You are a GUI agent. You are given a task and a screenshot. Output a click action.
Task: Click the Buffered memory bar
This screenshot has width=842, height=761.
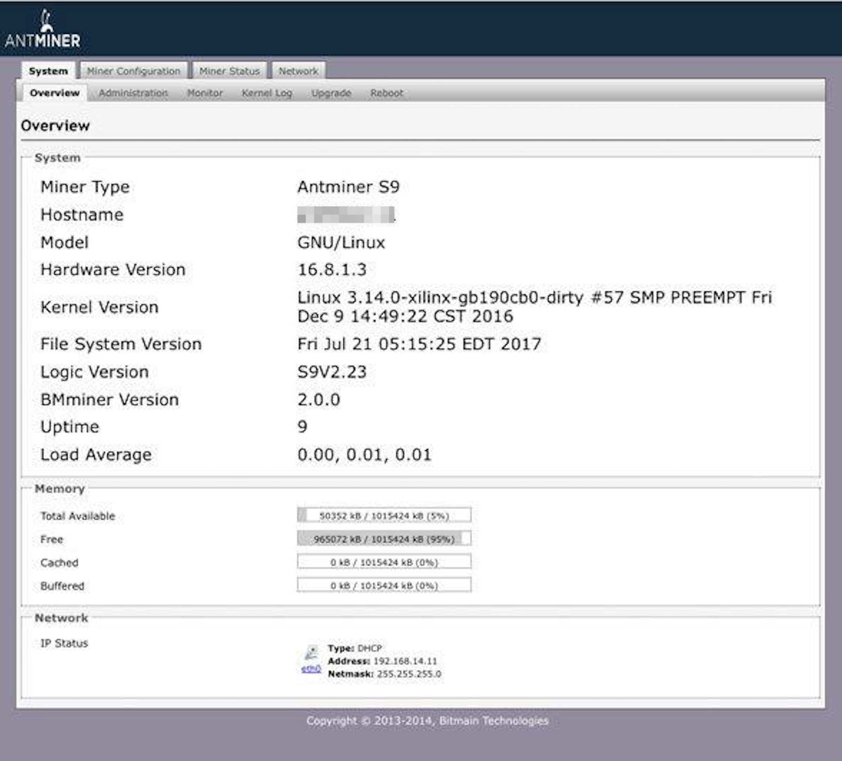coord(384,585)
